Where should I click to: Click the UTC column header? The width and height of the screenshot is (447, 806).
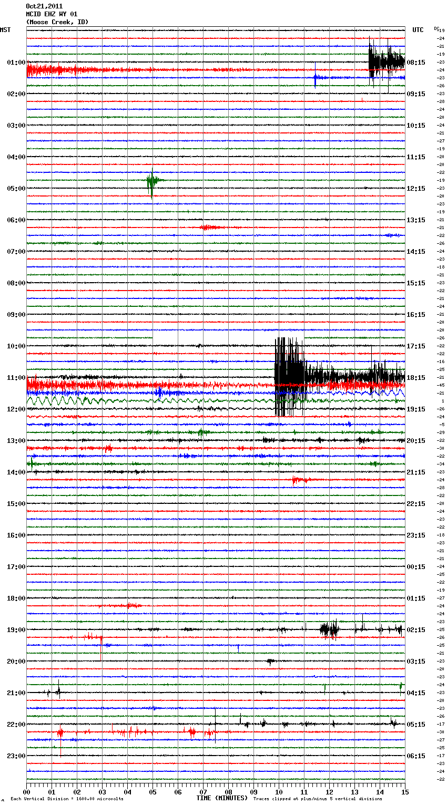tap(418, 30)
